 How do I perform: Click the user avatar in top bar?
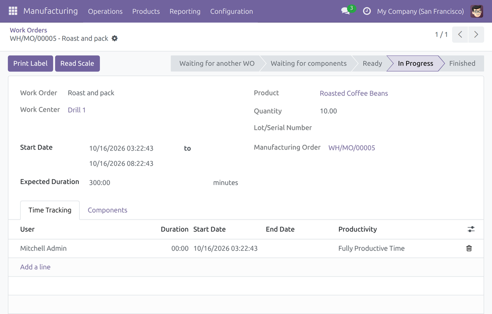click(477, 12)
